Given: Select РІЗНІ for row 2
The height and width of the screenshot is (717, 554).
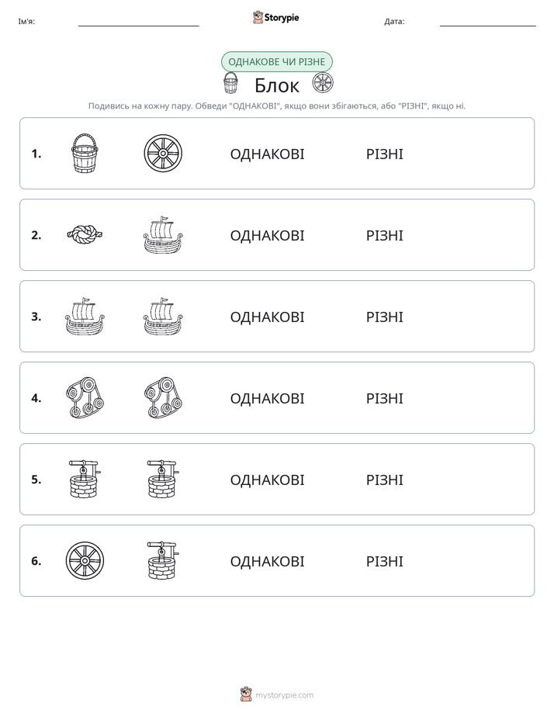Looking at the screenshot, I should point(384,235).
